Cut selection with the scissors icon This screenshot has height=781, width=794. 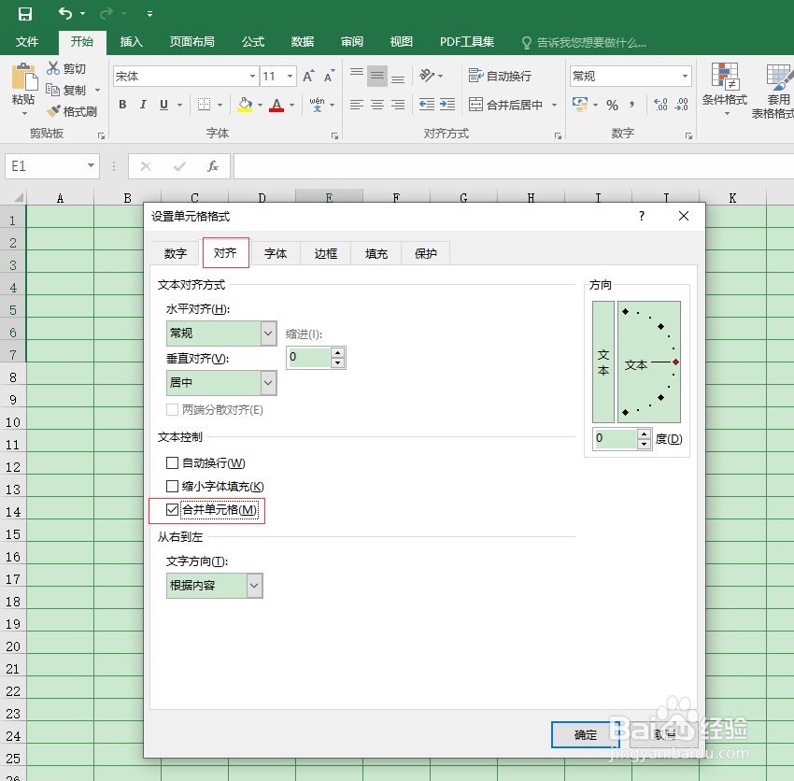coord(53,68)
